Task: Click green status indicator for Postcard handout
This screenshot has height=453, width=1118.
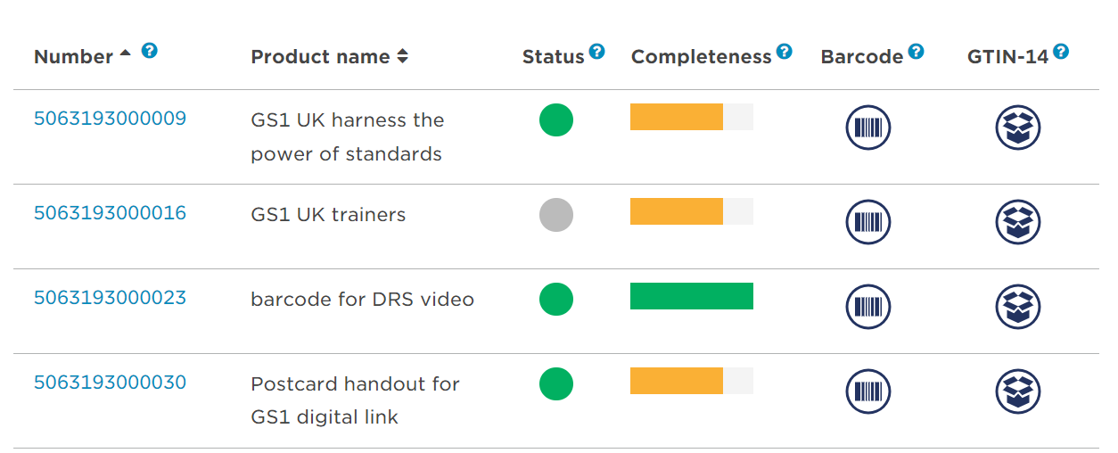Action: tap(556, 383)
